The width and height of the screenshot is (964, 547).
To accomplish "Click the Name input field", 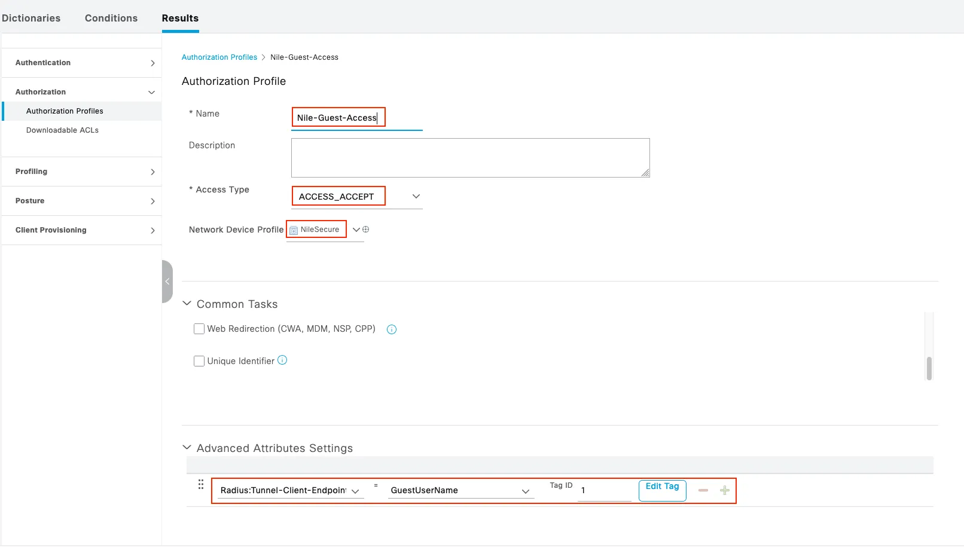I will (357, 118).
